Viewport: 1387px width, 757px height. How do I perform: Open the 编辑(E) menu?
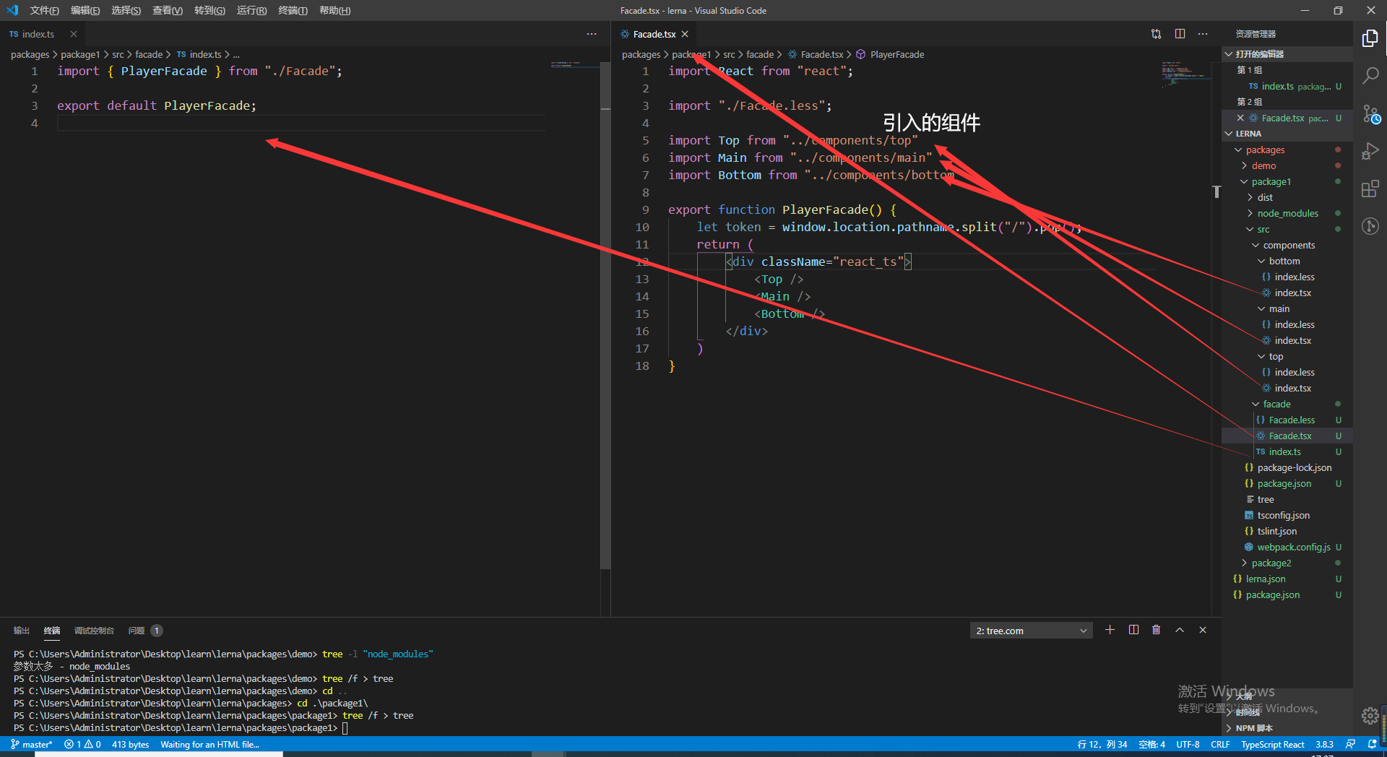(x=85, y=10)
